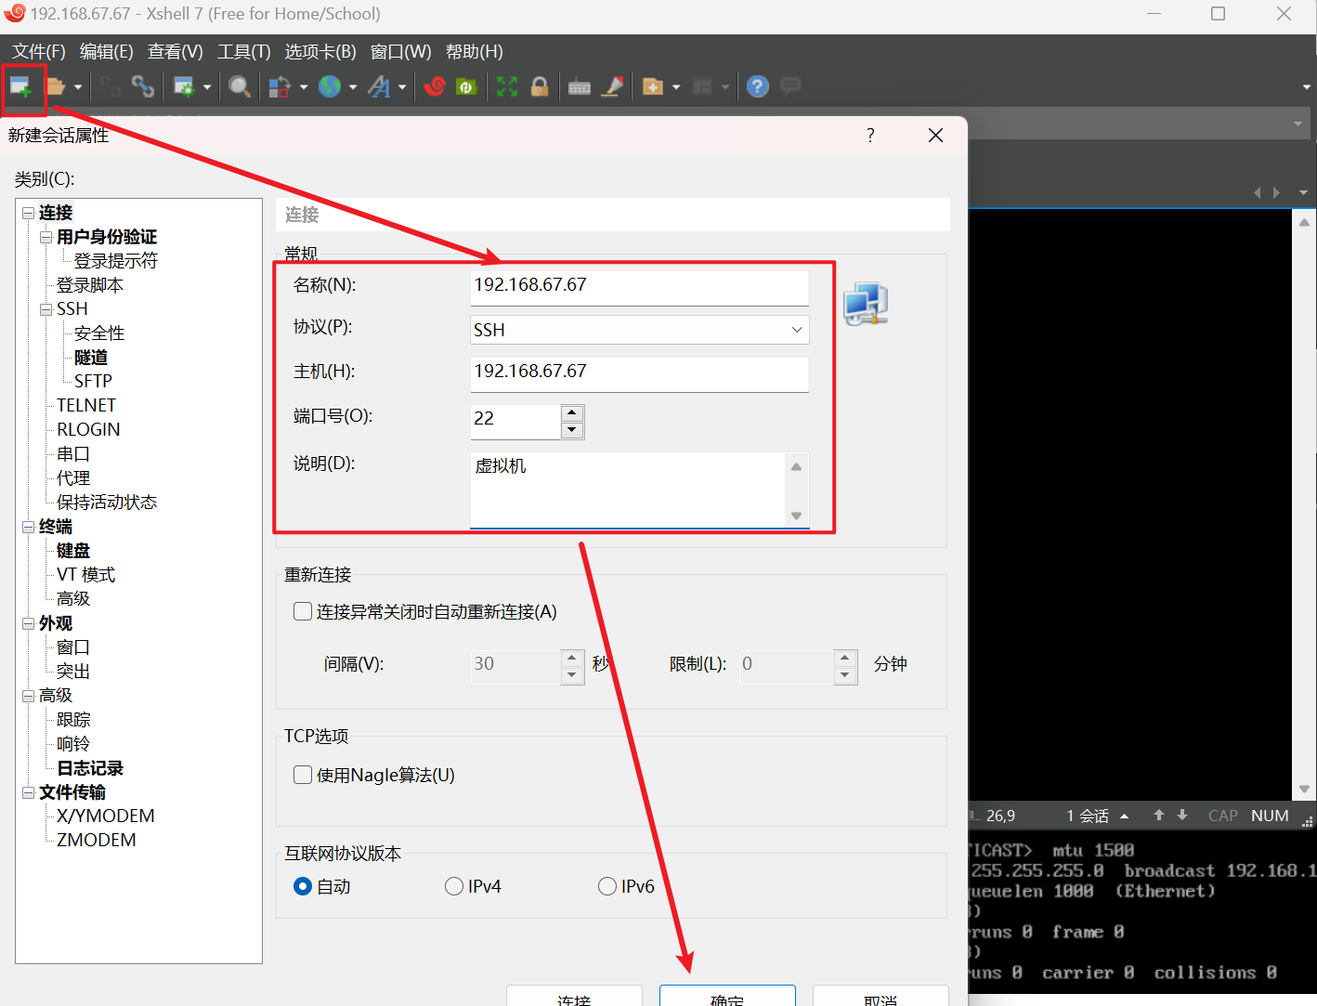The width and height of the screenshot is (1317, 1006).
Task: Launch Xftp via red swirl icon
Action: (435, 86)
